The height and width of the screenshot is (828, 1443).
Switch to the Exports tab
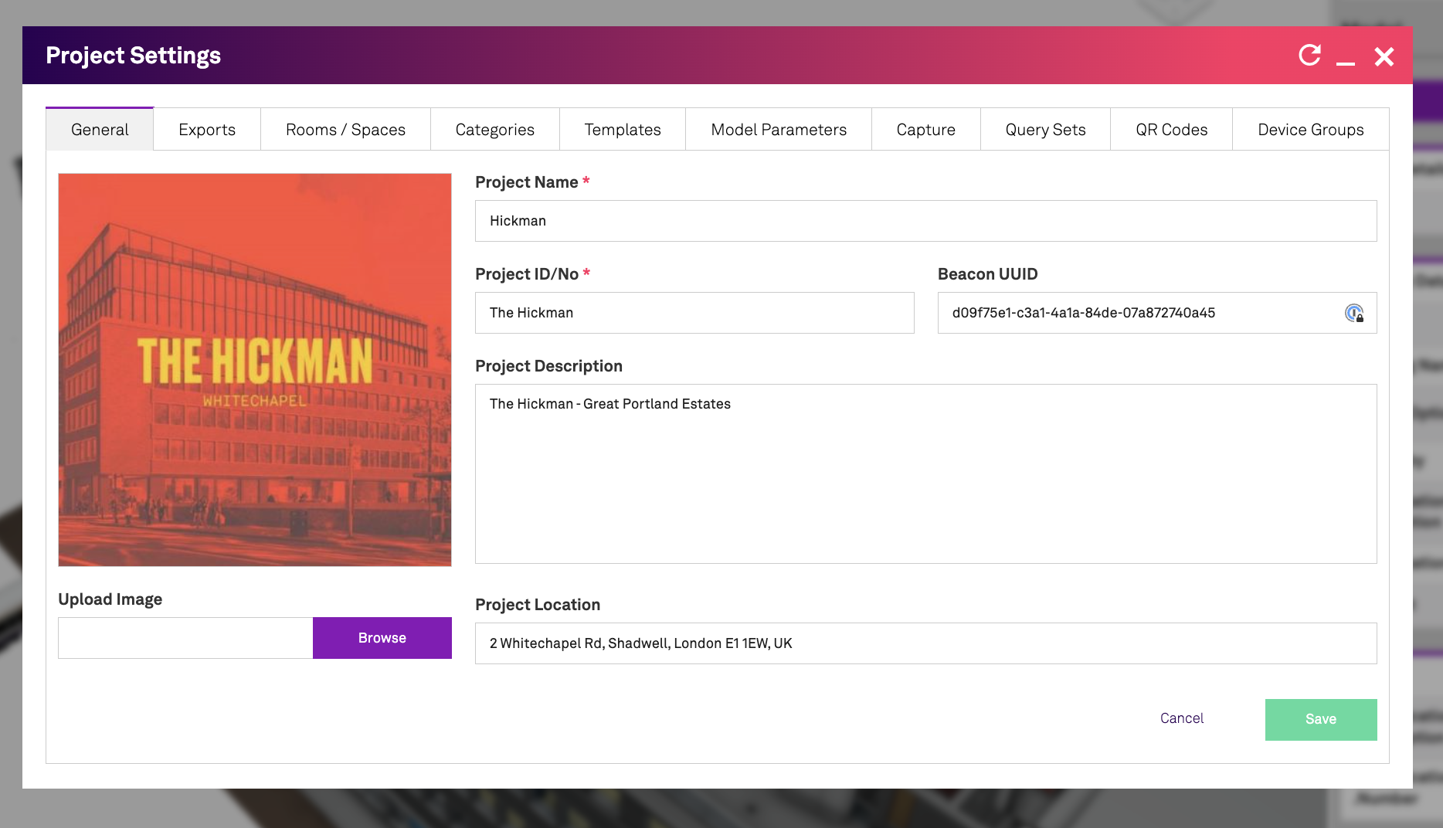[x=207, y=130]
